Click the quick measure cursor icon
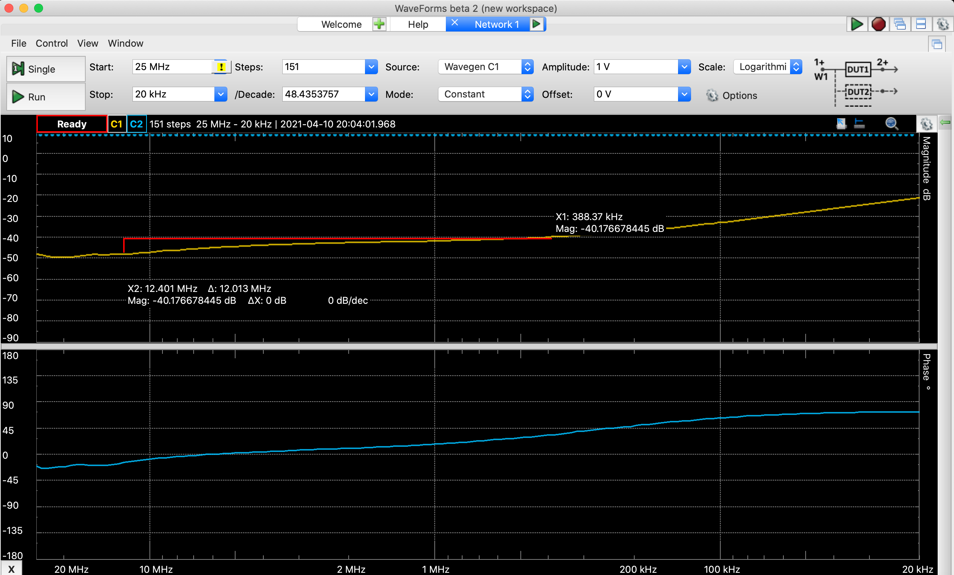The width and height of the screenshot is (954, 575). 840,124
